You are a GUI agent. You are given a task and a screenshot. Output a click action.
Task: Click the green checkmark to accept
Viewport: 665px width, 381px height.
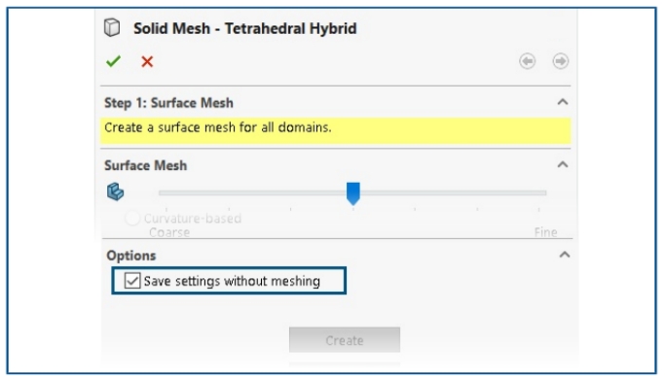click(114, 61)
